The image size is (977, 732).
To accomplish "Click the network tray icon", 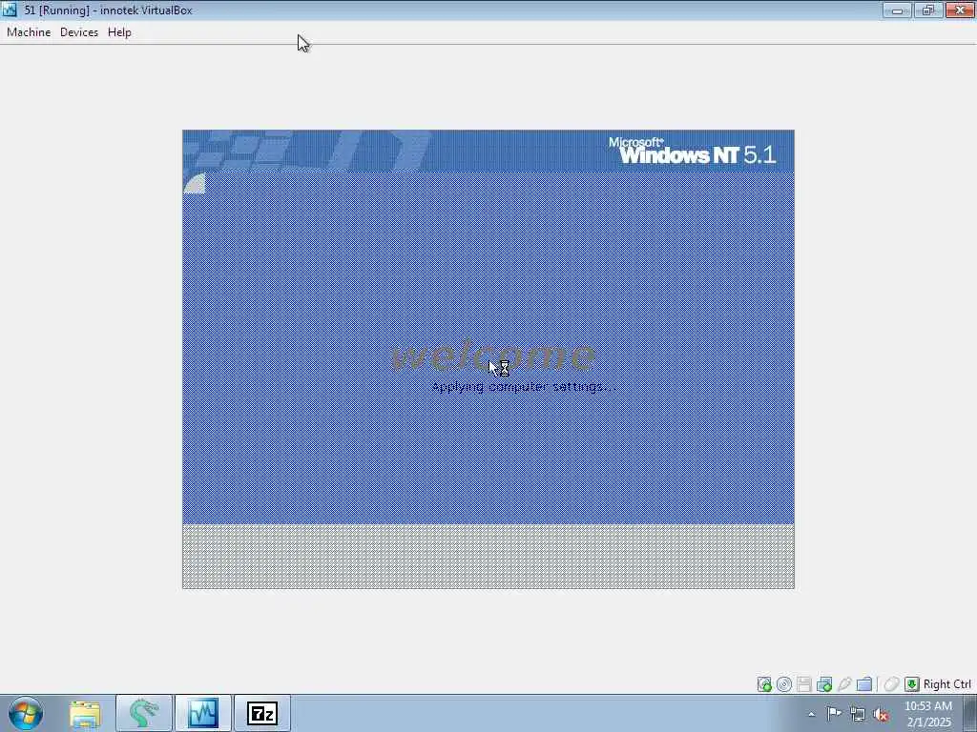I will (x=858, y=715).
